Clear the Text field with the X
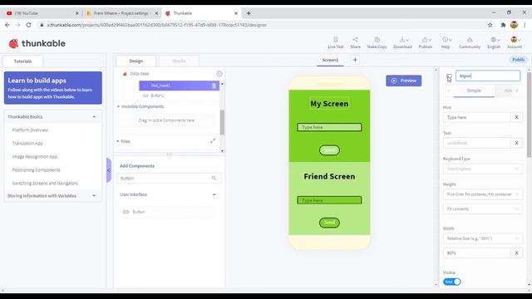The image size is (532, 299). click(x=516, y=143)
